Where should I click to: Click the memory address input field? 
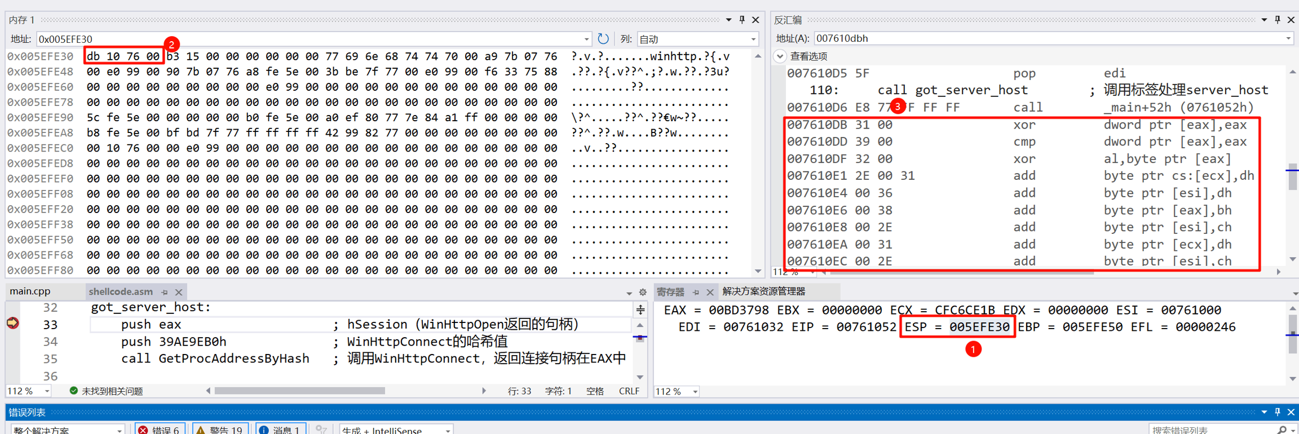point(310,39)
